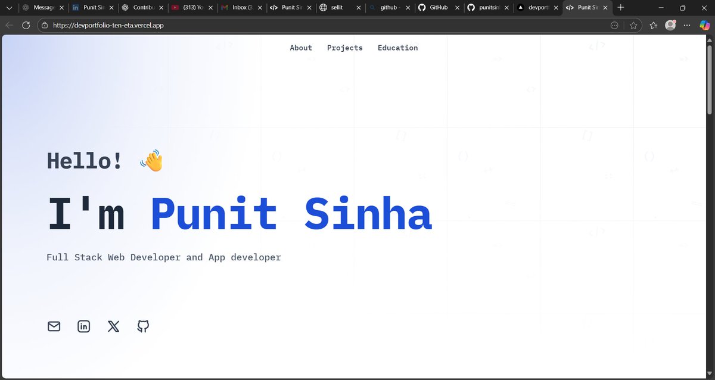The height and width of the screenshot is (380, 715).
Task: Click the scrollbar down arrow
Action: pos(709,374)
